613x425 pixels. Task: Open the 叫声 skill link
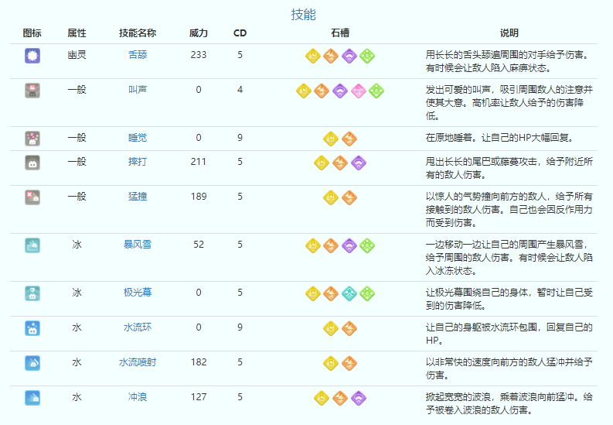coord(138,90)
